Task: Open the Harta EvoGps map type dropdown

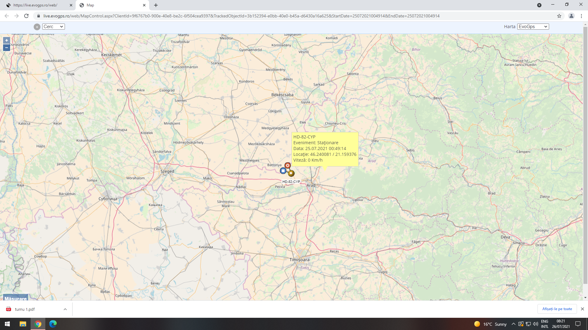Action: pyautogui.click(x=533, y=27)
